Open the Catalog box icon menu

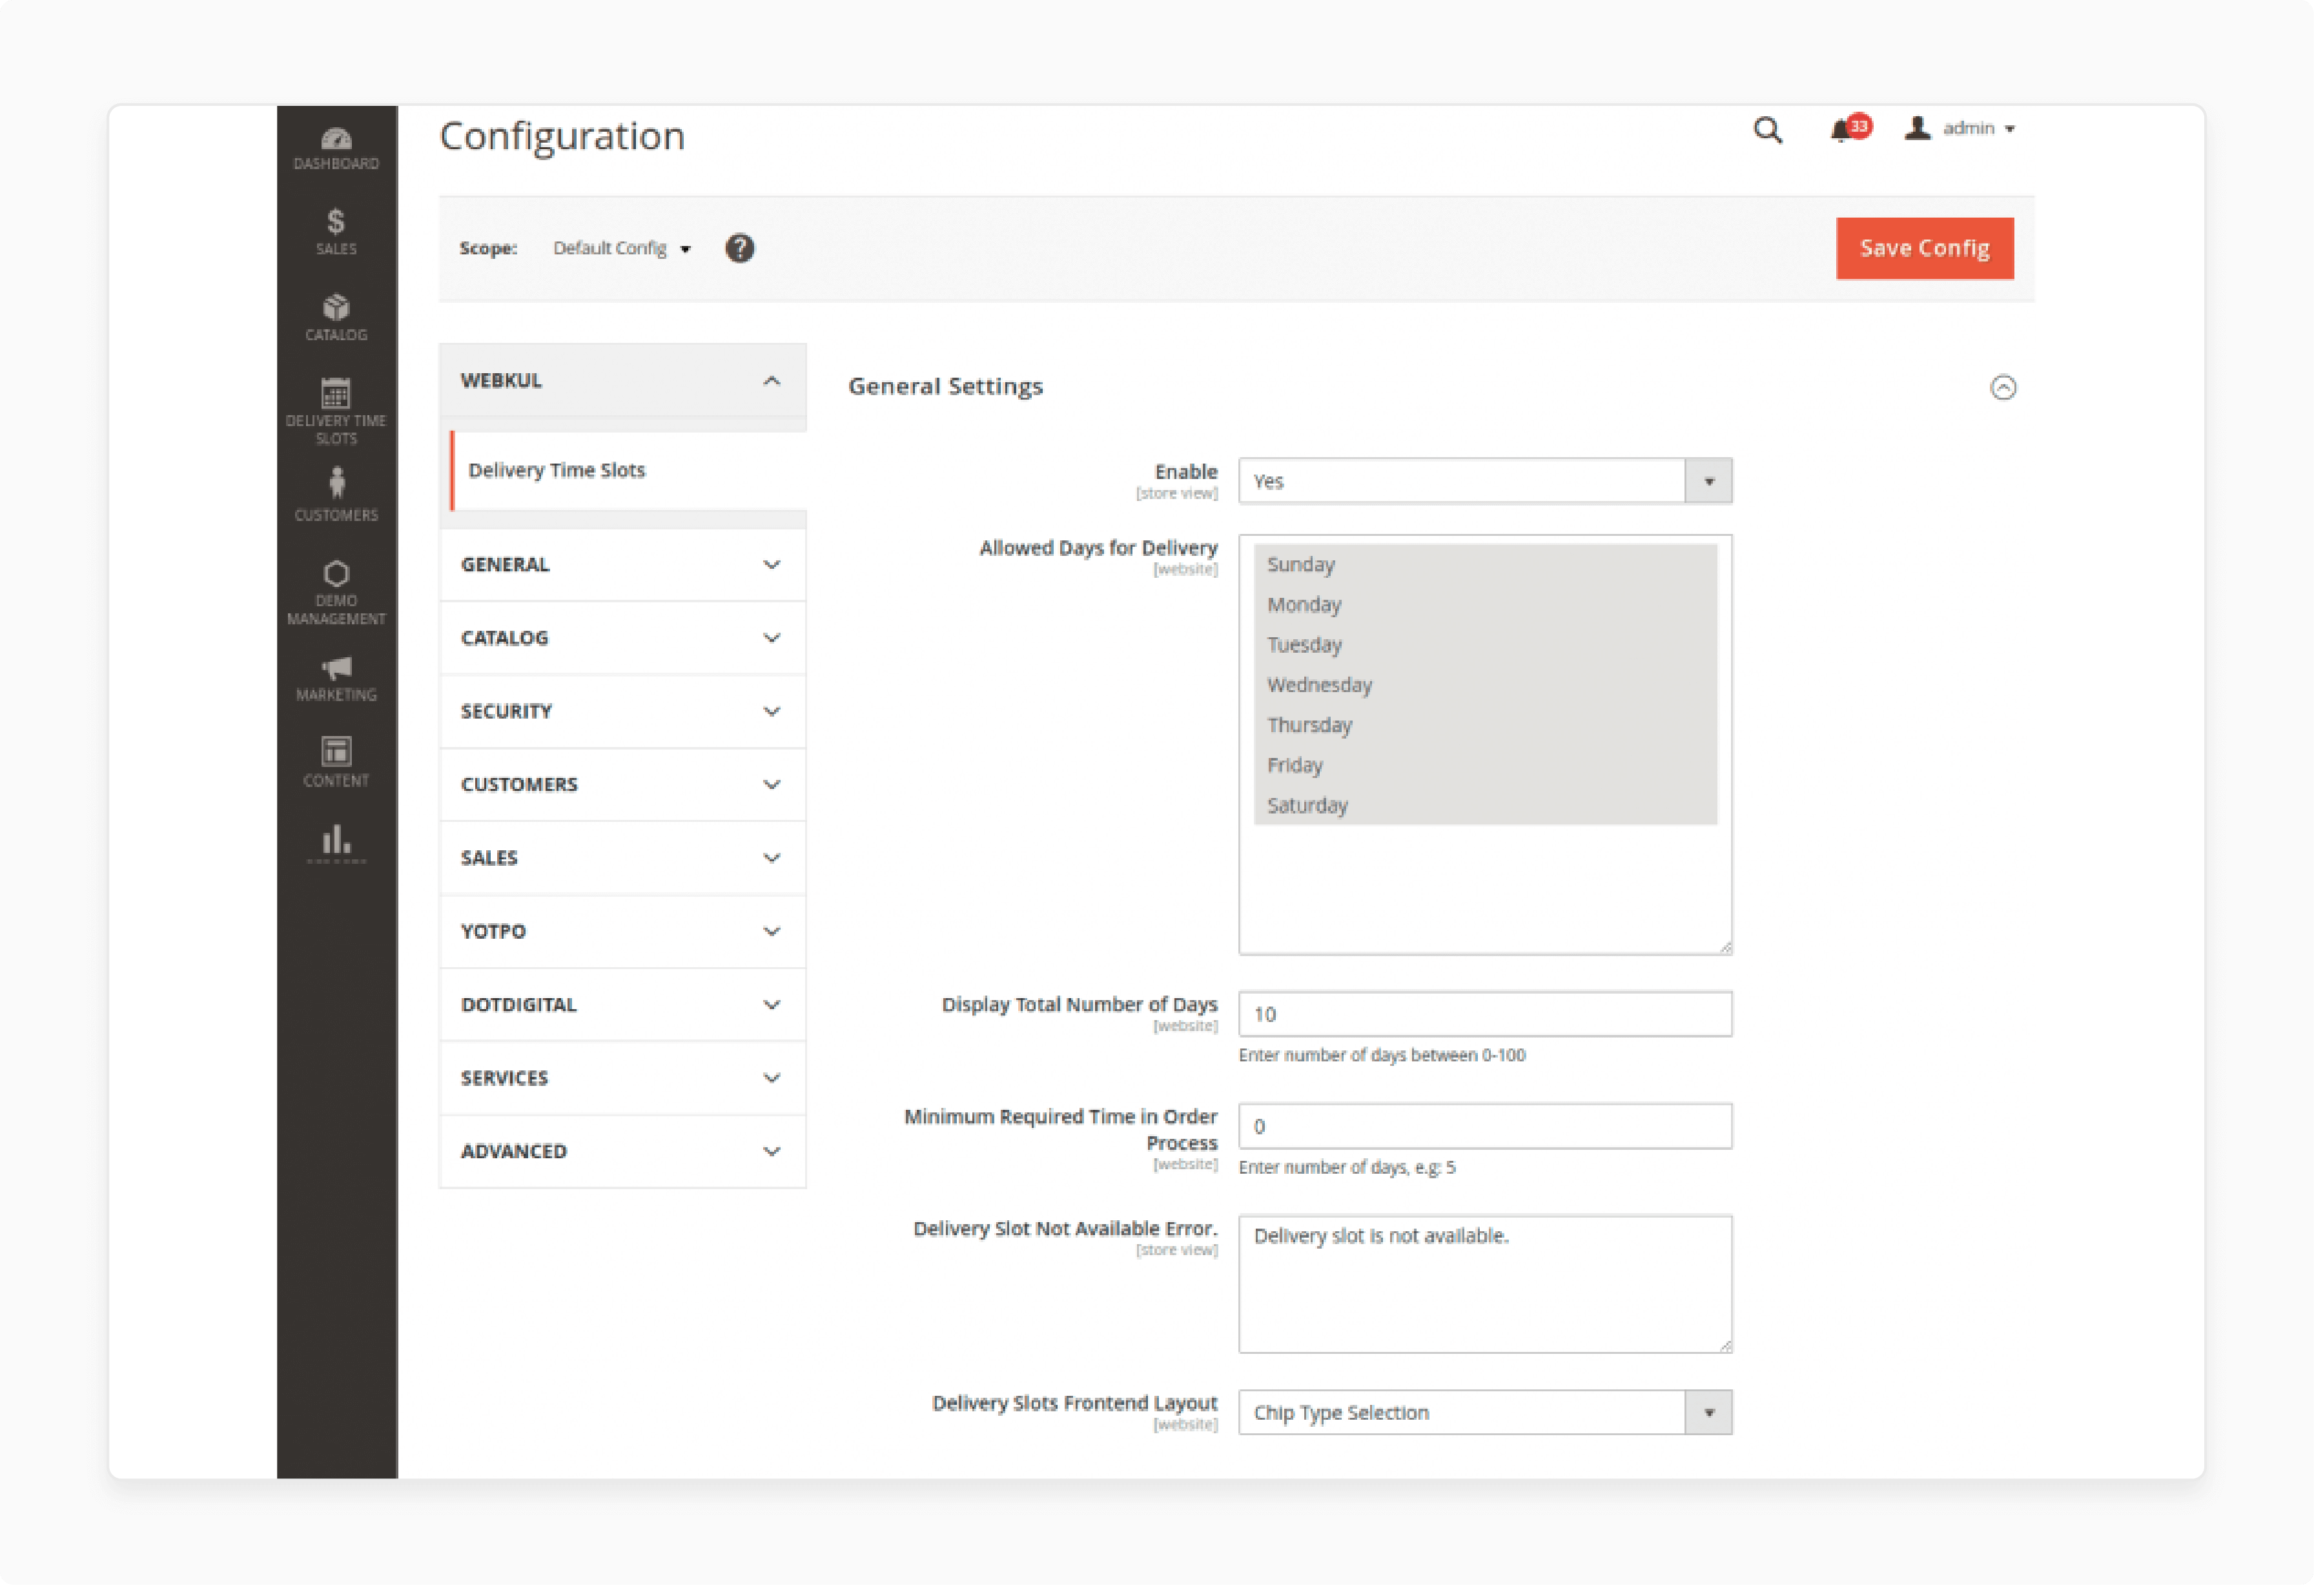(336, 318)
